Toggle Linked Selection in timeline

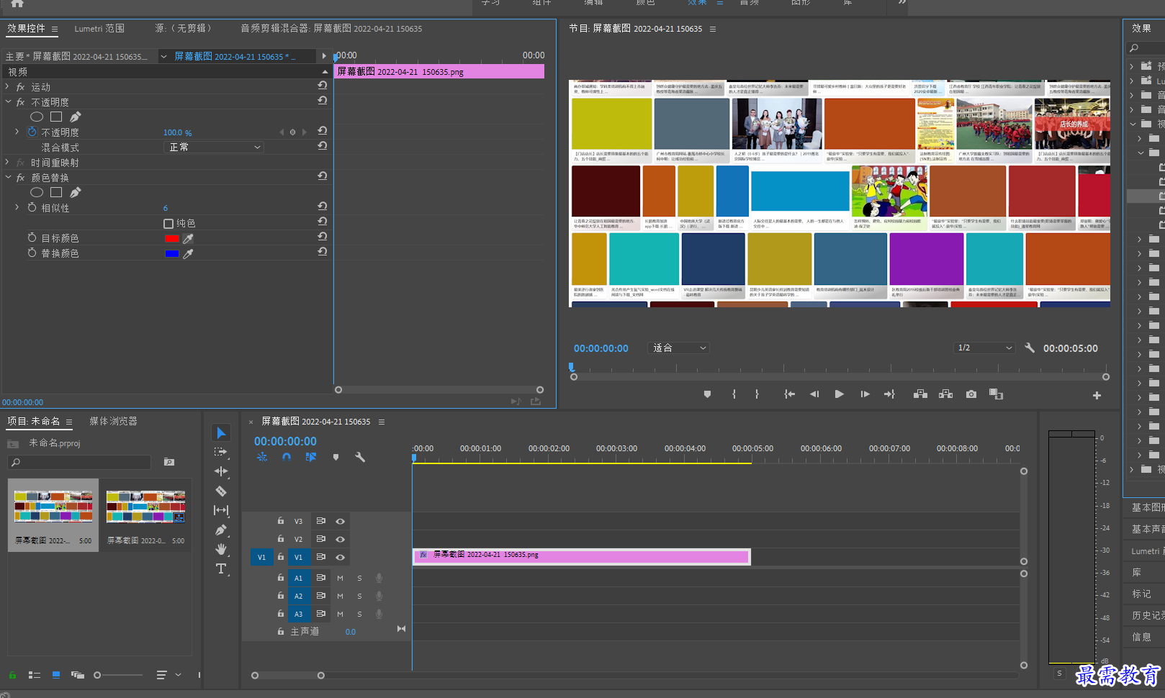point(311,457)
